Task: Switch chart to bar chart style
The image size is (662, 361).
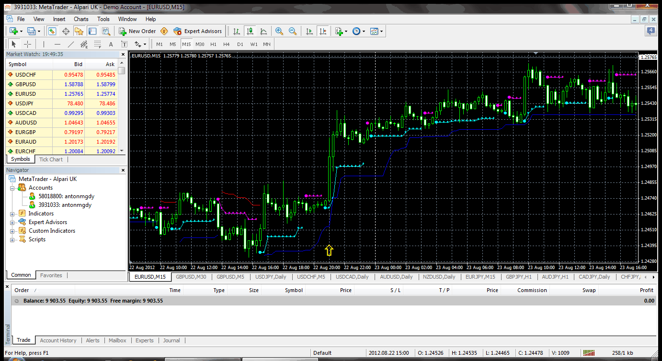Action: 236,31
